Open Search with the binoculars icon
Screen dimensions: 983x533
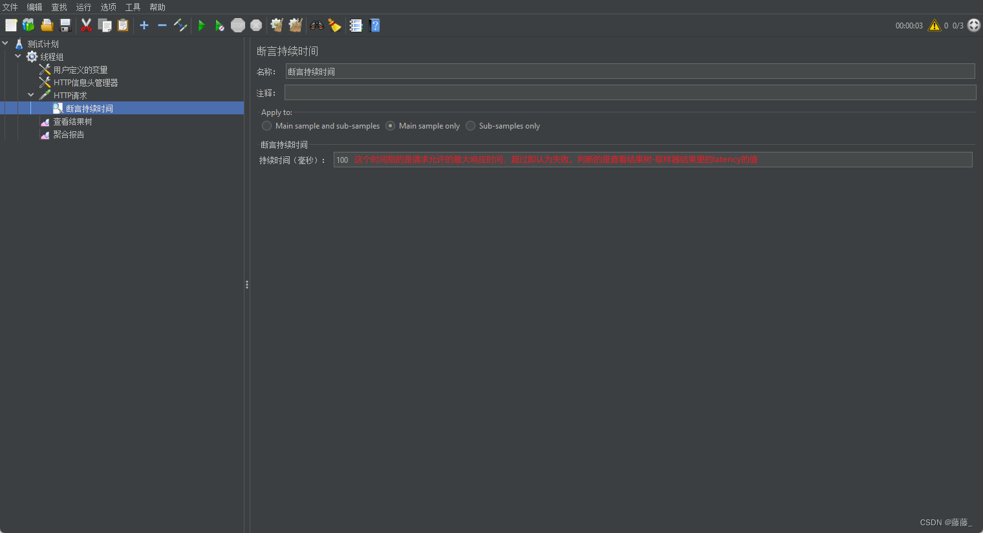(x=316, y=25)
